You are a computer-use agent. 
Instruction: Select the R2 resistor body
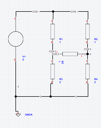coord(88,31)
